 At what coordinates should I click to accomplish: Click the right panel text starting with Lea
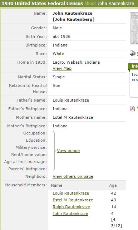tap(135, 77)
